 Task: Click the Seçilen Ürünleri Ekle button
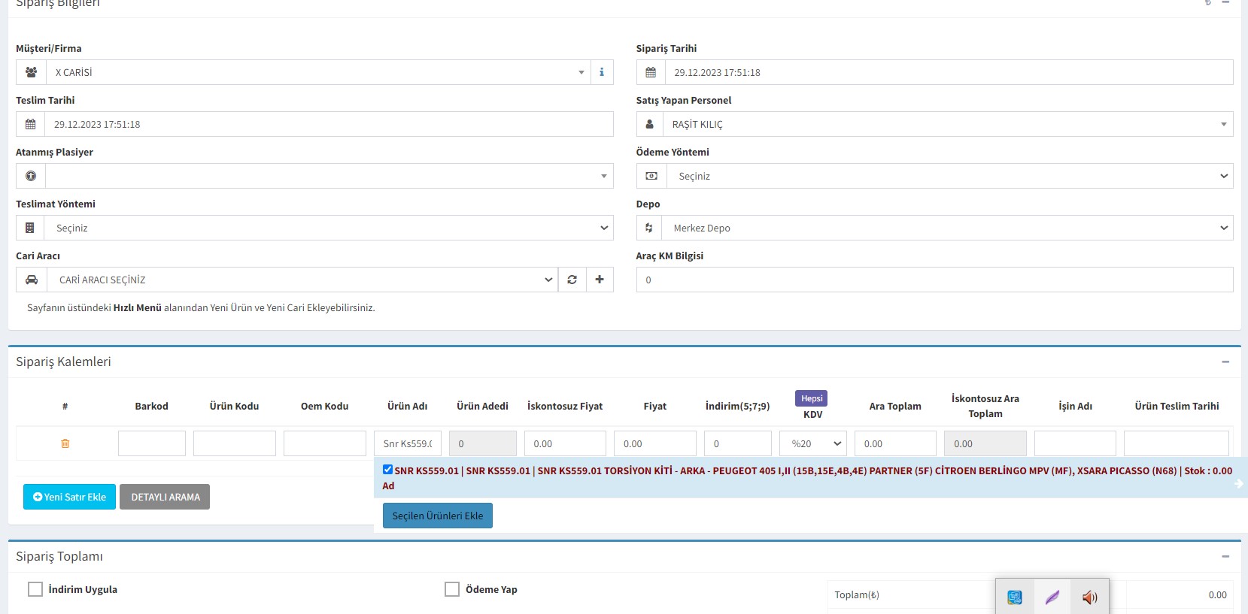pyautogui.click(x=437, y=516)
